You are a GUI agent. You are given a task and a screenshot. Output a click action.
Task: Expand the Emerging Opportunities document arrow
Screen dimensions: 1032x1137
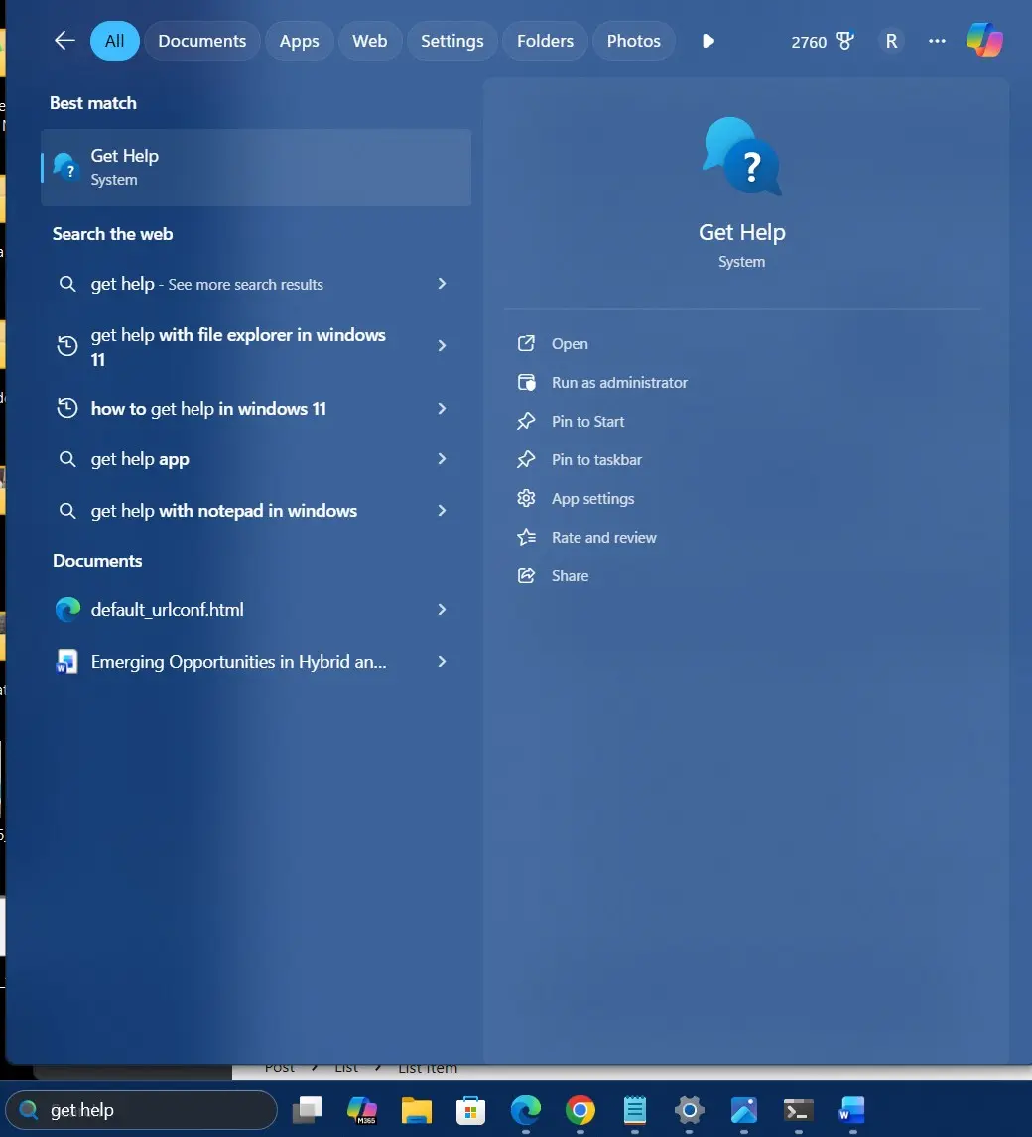coord(442,662)
